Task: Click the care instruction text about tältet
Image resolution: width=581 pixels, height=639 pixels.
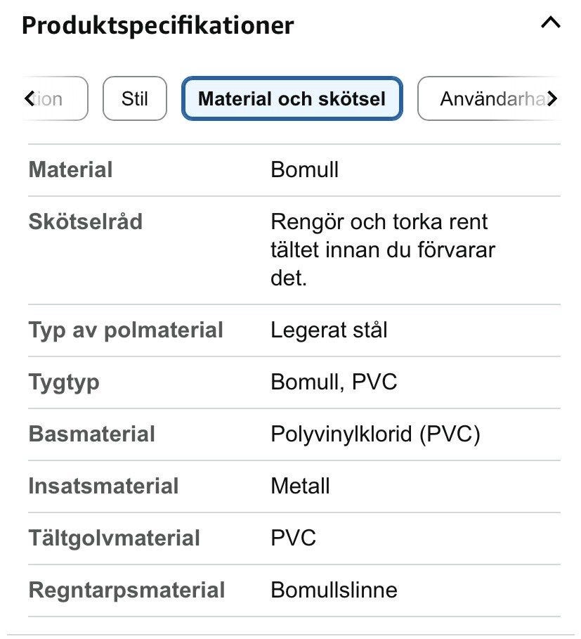Action: [x=383, y=250]
